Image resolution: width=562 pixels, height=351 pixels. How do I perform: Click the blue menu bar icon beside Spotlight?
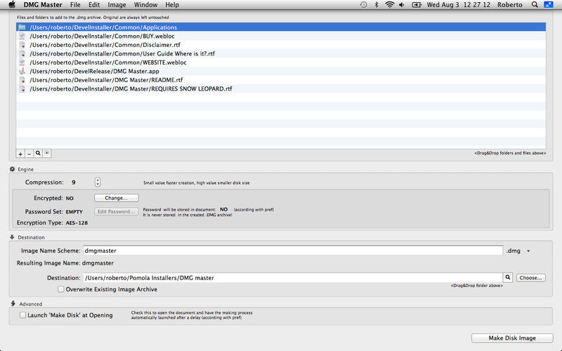click(549, 5)
